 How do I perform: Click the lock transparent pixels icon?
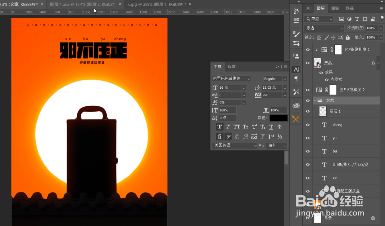click(x=319, y=38)
